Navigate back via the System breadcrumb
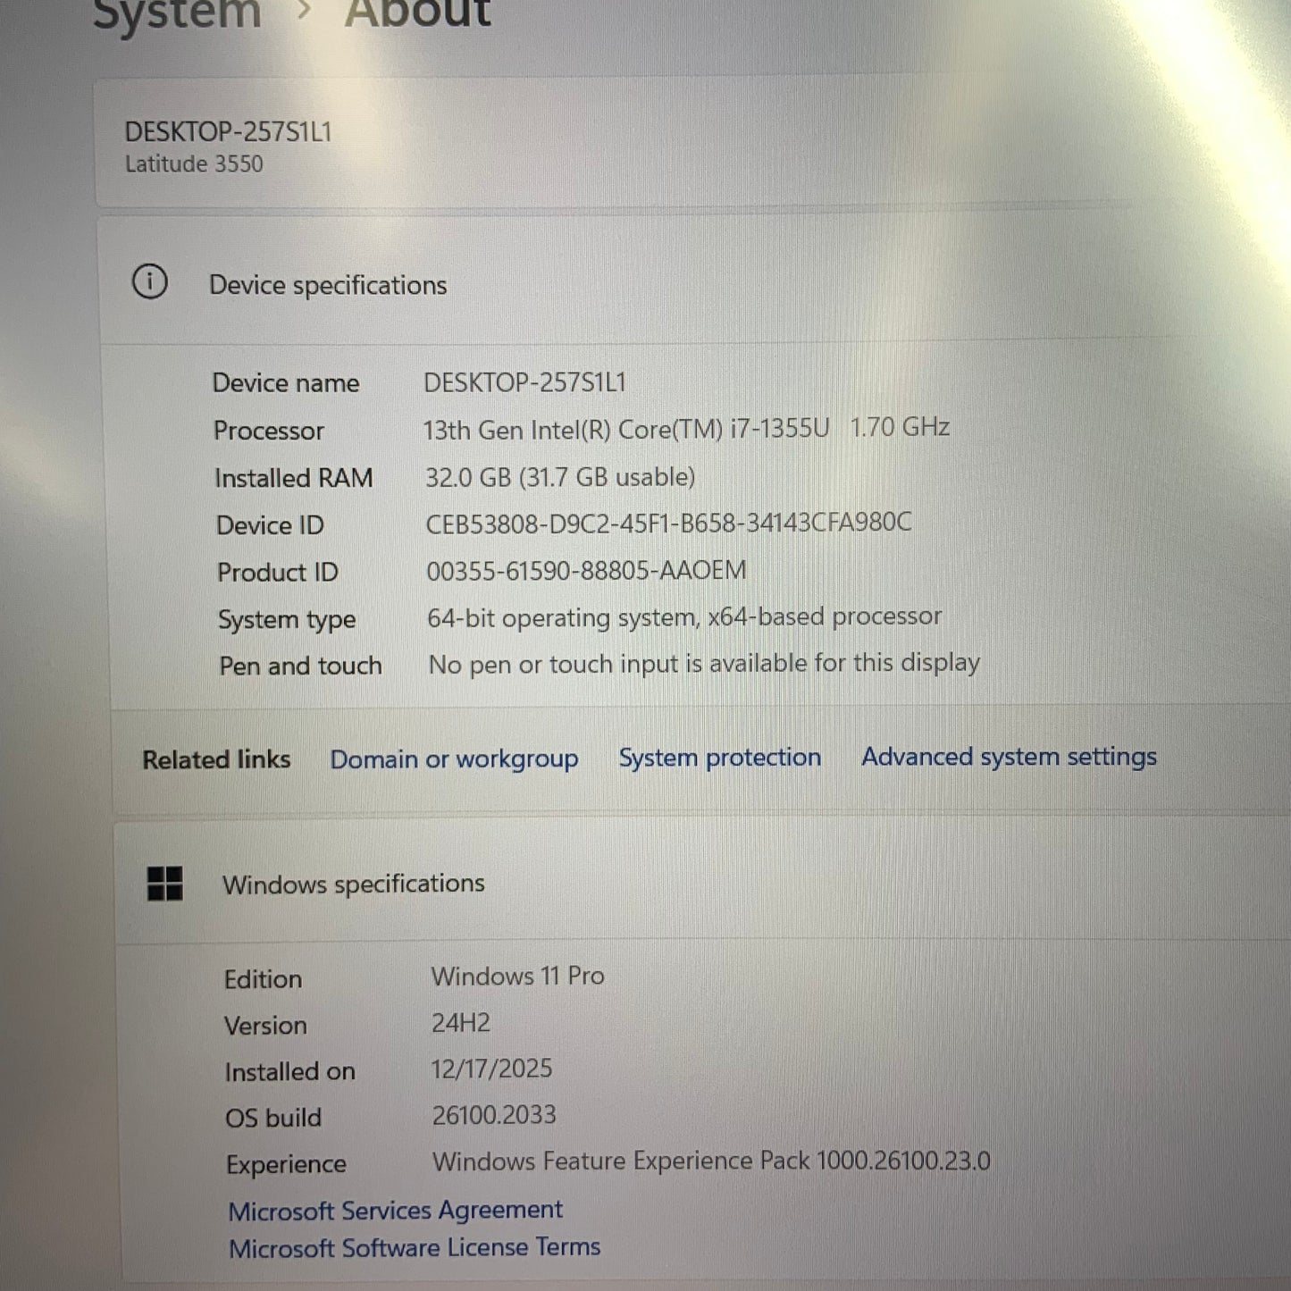The image size is (1291, 1291). pyautogui.click(x=176, y=13)
